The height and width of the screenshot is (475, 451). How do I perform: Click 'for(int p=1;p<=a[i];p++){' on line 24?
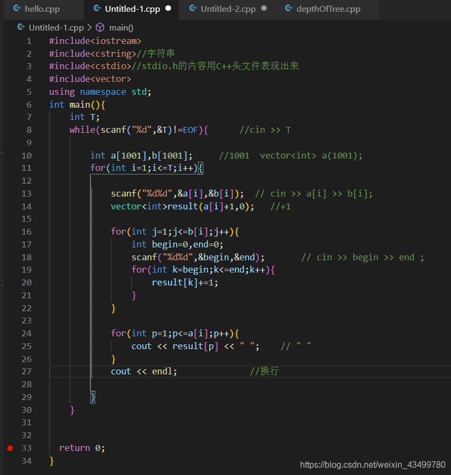174,334
